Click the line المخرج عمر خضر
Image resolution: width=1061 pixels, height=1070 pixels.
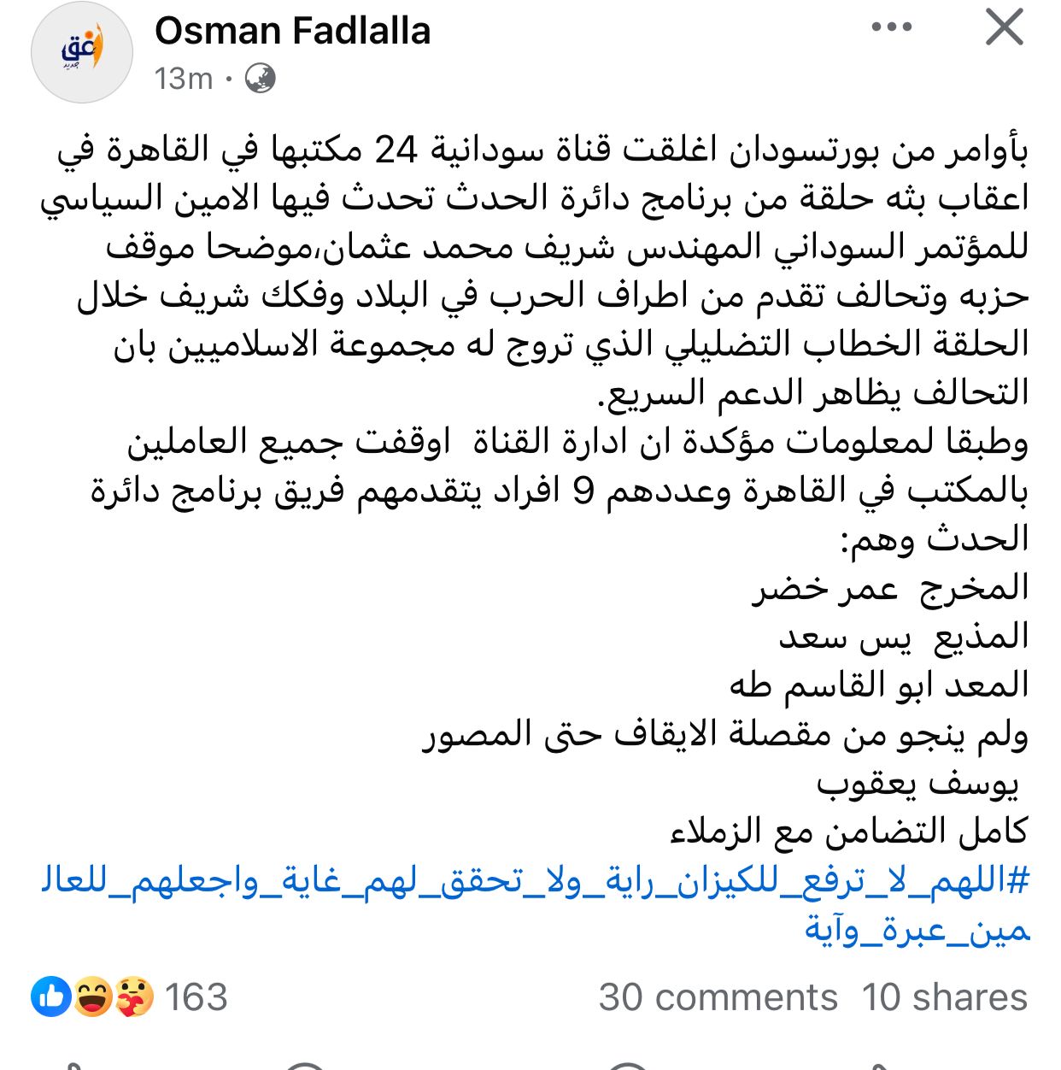coord(890,589)
